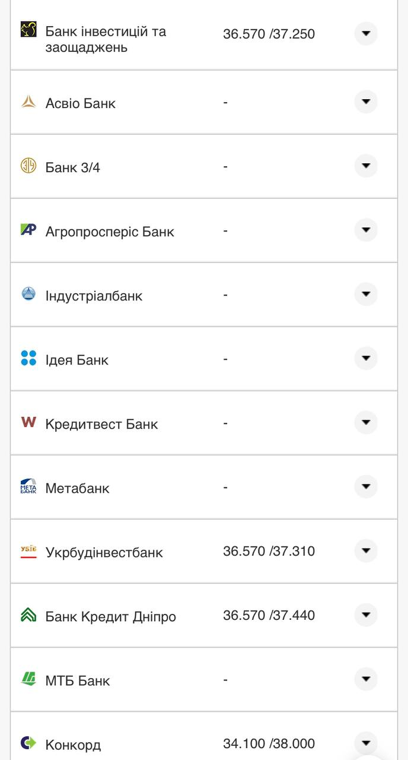Click the 36.570 /37.310 Укрбудінвестбанк rate
The width and height of the screenshot is (408, 760).
(269, 551)
